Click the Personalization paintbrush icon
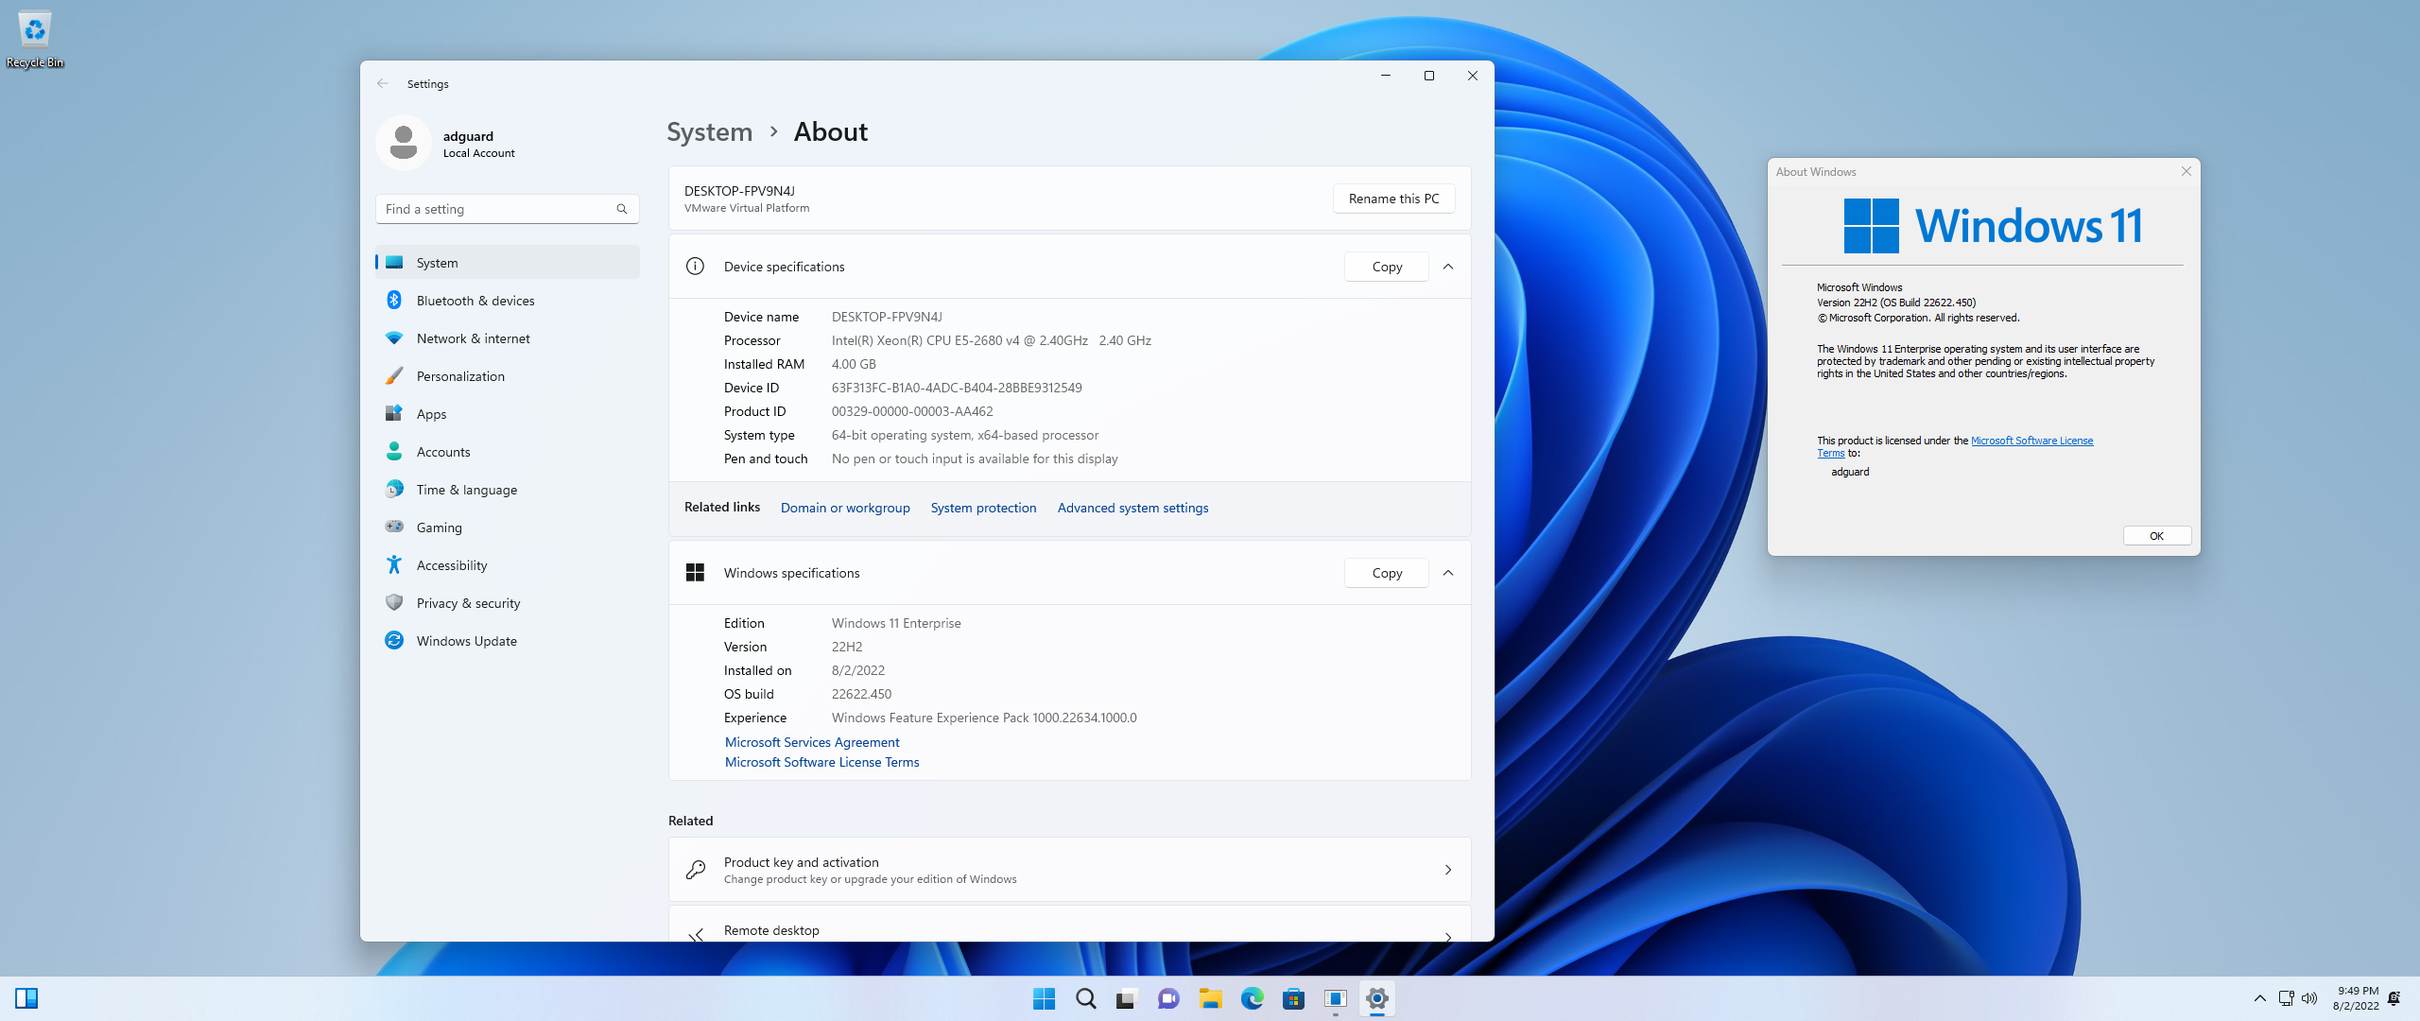 click(x=394, y=376)
